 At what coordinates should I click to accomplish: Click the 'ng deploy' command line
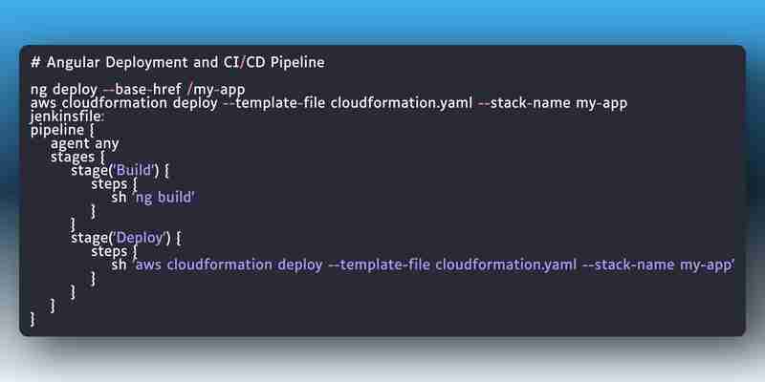[x=138, y=90]
